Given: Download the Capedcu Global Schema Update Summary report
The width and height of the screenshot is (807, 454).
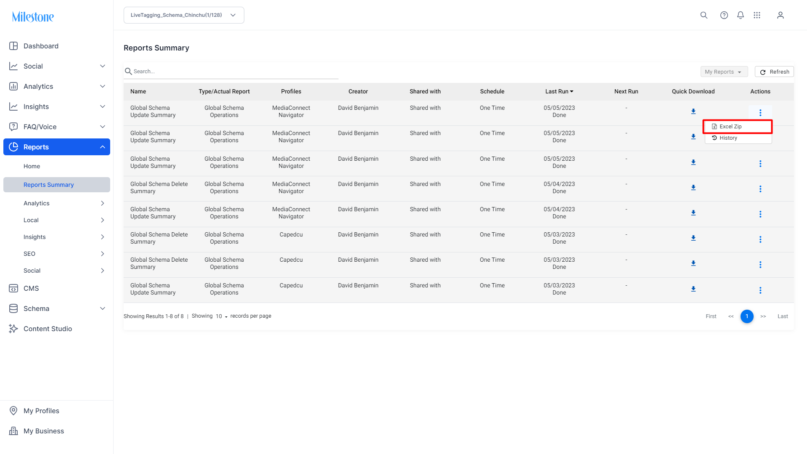Looking at the screenshot, I should 693,289.
